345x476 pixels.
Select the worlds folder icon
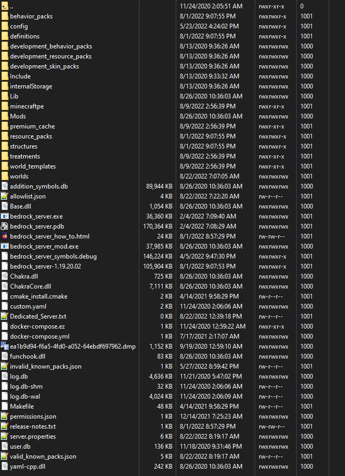pyautogui.click(x=5, y=176)
